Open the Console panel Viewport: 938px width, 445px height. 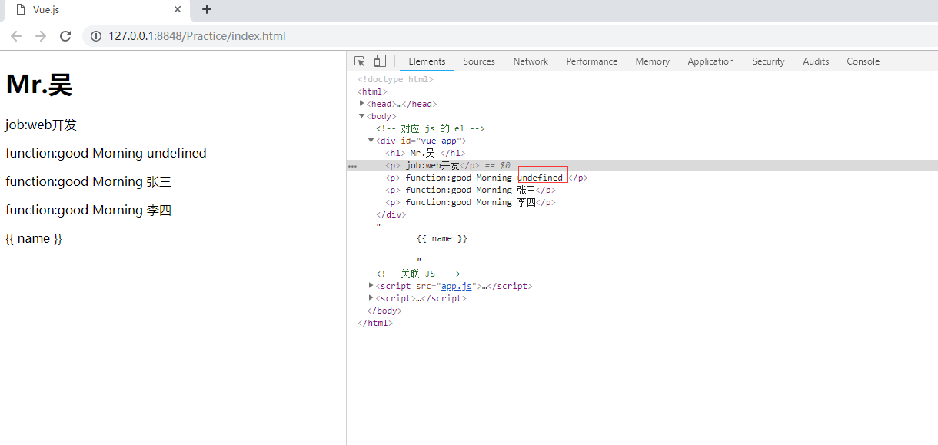point(863,61)
